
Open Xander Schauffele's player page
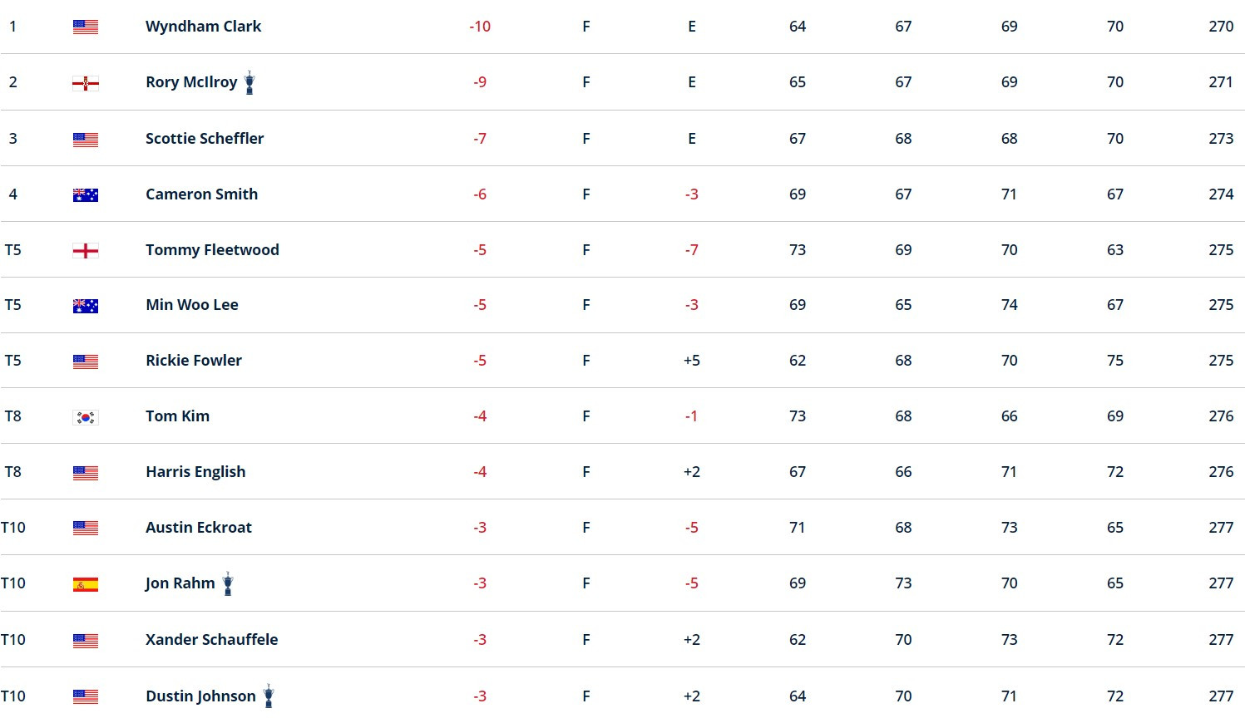(212, 639)
